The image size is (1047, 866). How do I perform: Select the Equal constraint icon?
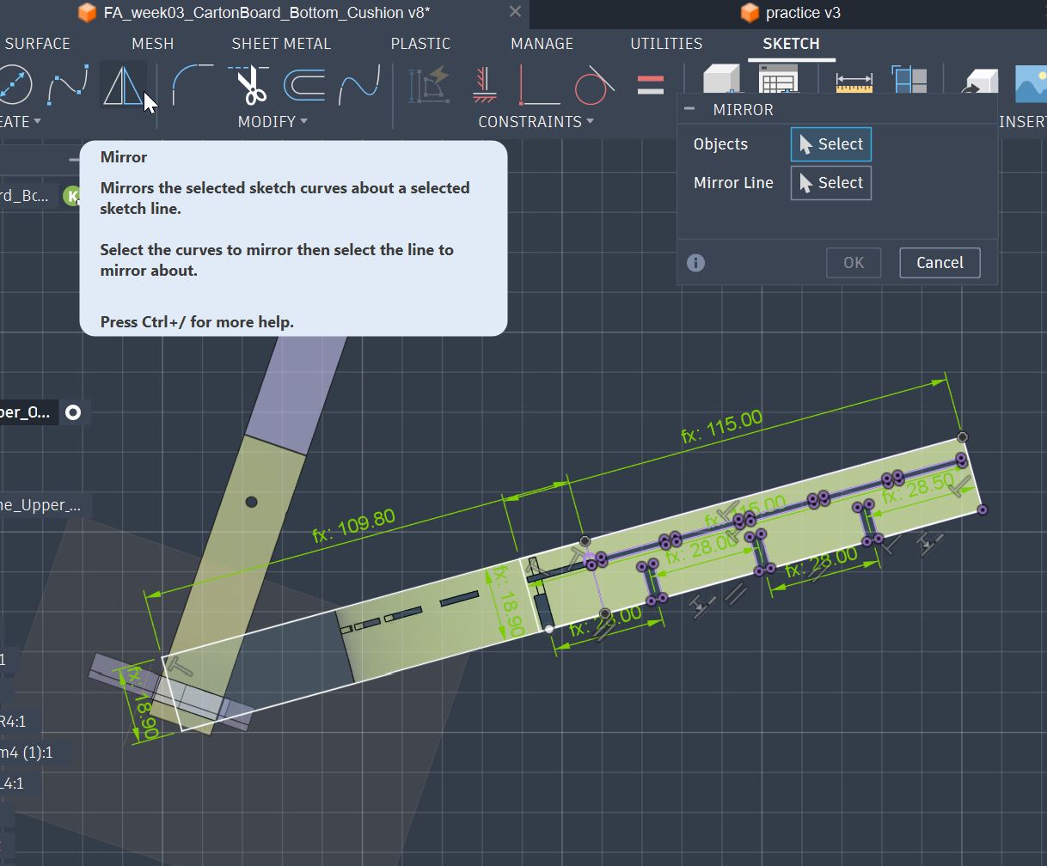[x=651, y=85]
